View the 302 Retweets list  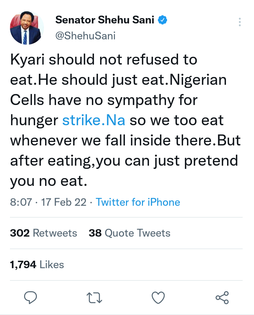click(43, 233)
